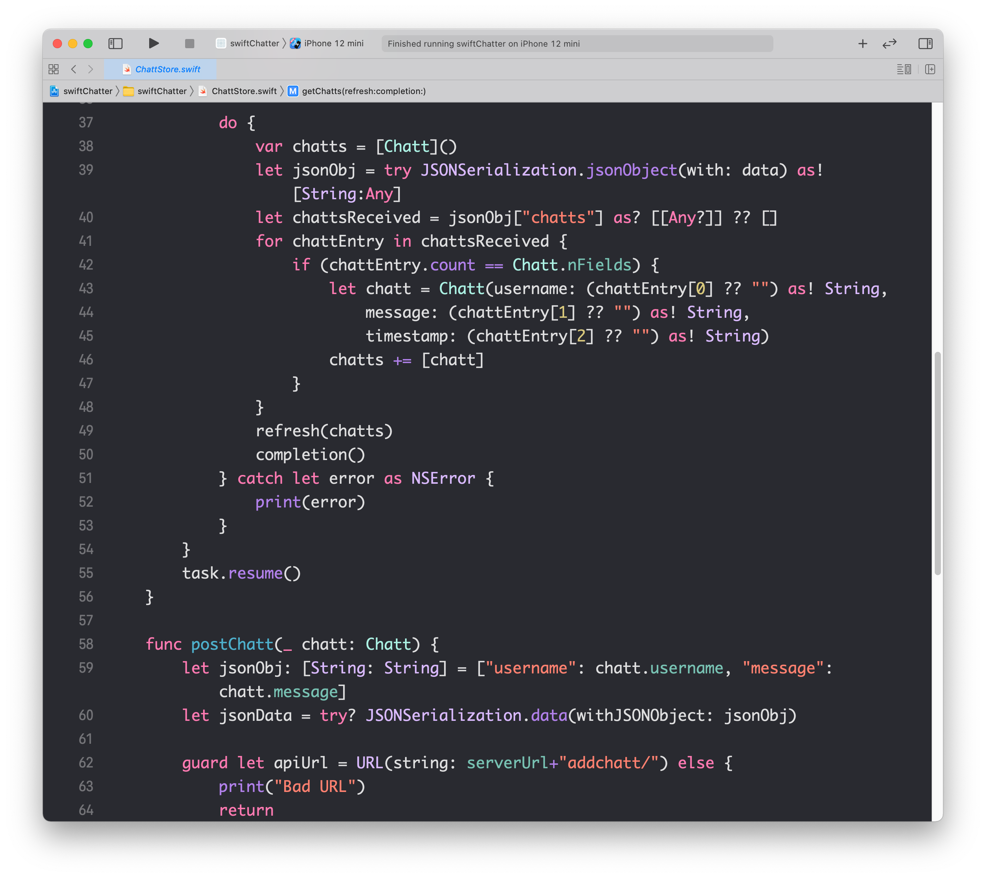Click task.resume() statement
Screen dimensions: 986x878
pos(241,573)
